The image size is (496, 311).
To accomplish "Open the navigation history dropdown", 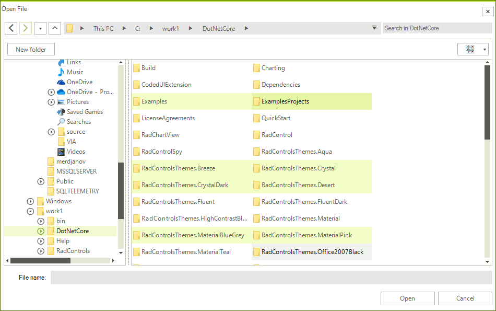I will (40, 28).
